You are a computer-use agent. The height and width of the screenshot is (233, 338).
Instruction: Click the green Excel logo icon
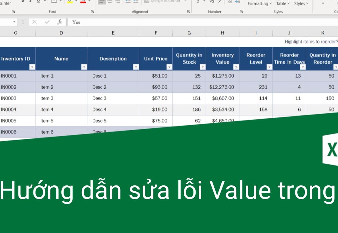[x=330, y=149]
